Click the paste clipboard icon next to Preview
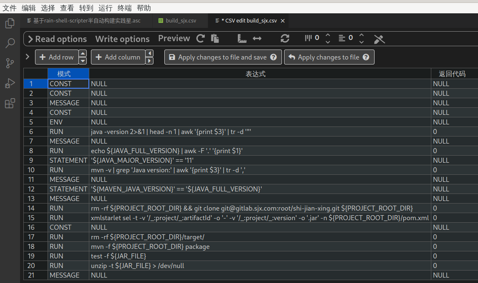This screenshot has height=283, width=478. (215, 39)
